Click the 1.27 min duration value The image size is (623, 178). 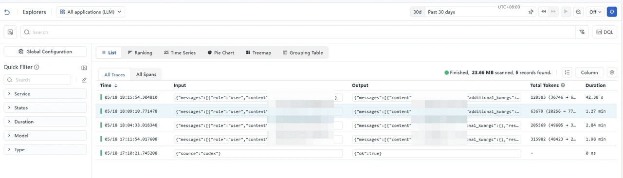[595, 111]
